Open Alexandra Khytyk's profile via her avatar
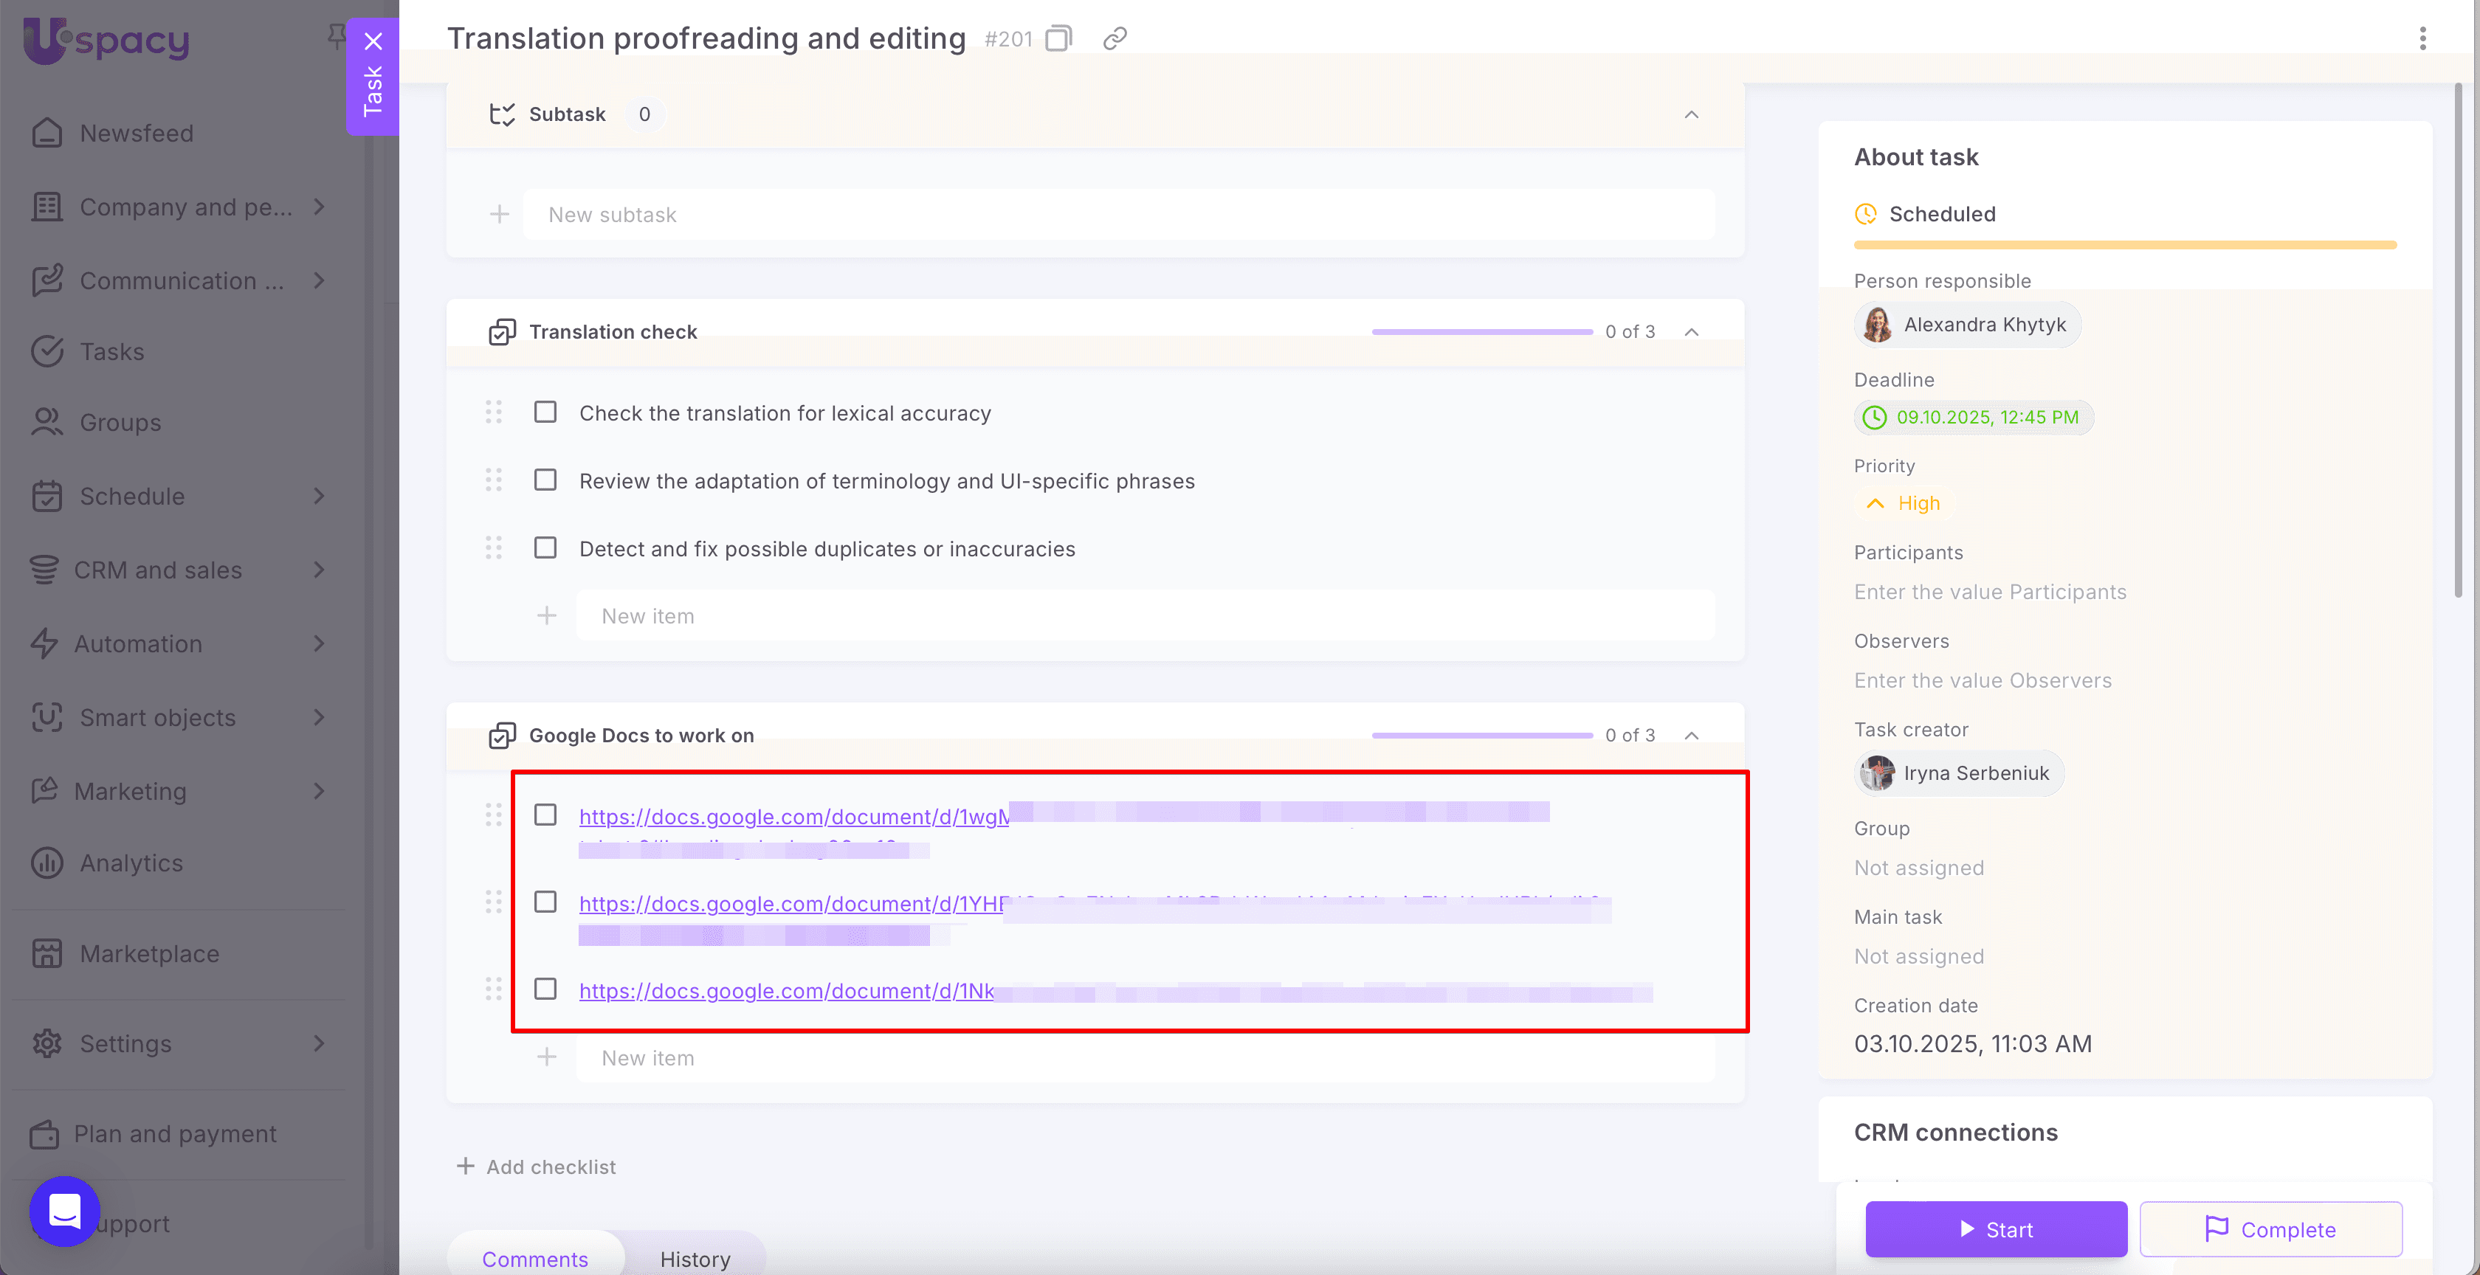Image resolution: width=2480 pixels, height=1275 pixels. (x=1876, y=325)
